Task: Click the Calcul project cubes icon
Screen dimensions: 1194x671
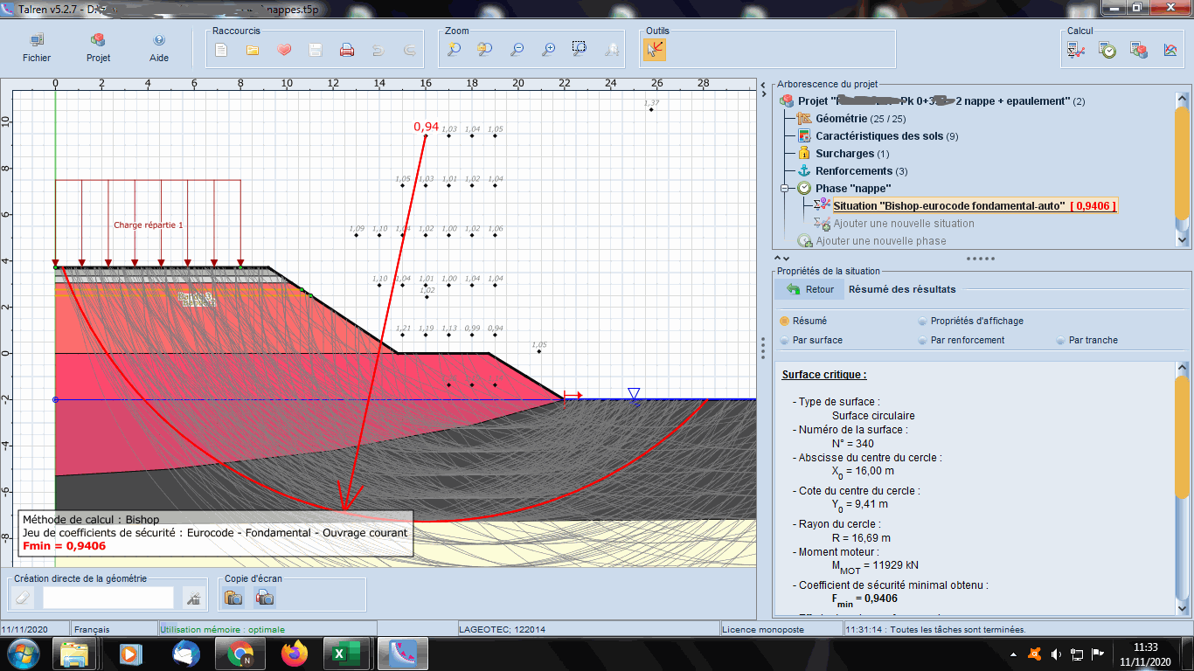Action: pyautogui.click(x=1139, y=50)
